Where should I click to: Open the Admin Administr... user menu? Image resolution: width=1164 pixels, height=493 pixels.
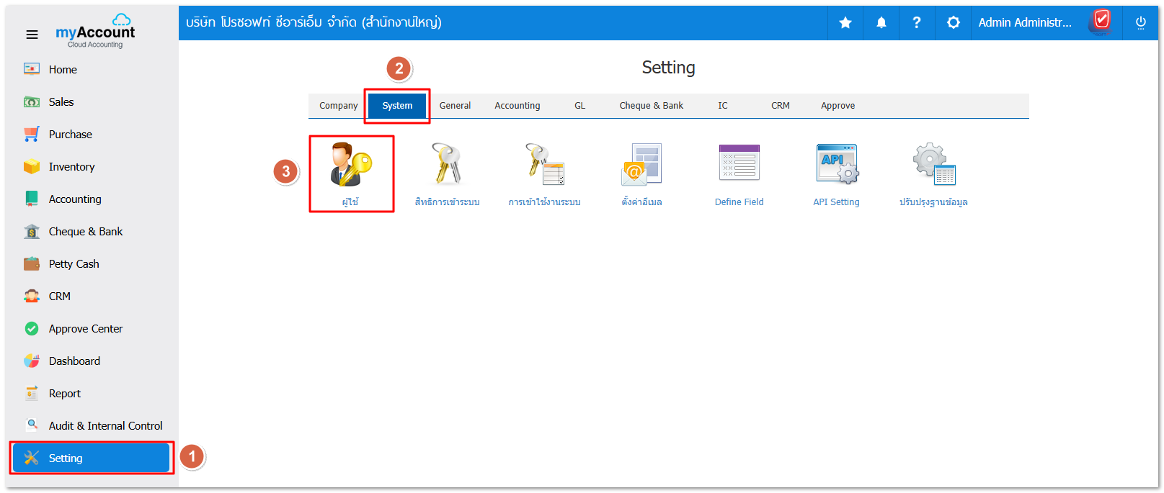pos(1024,23)
